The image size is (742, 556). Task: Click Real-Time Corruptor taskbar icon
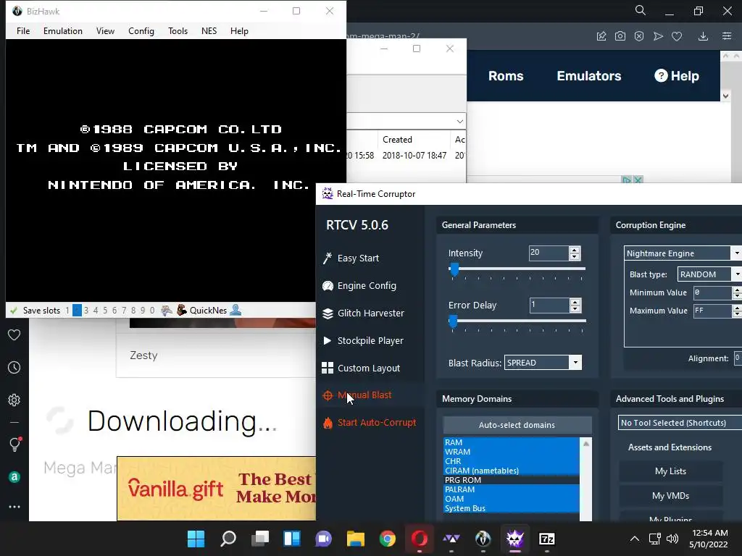[x=515, y=539]
